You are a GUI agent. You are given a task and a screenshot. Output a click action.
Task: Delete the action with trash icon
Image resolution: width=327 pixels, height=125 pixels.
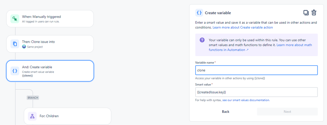tap(314, 13)
